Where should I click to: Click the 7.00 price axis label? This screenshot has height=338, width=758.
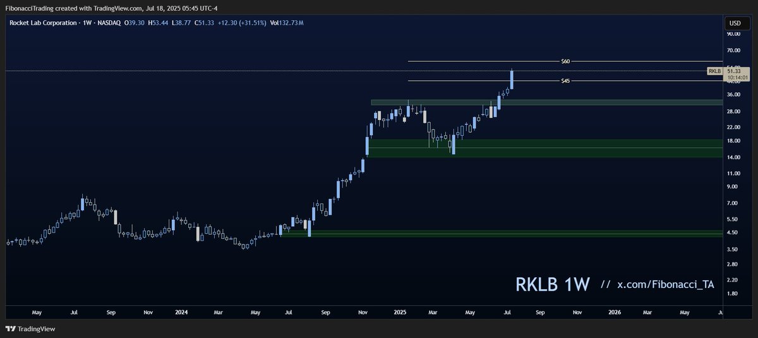[732, 203]
